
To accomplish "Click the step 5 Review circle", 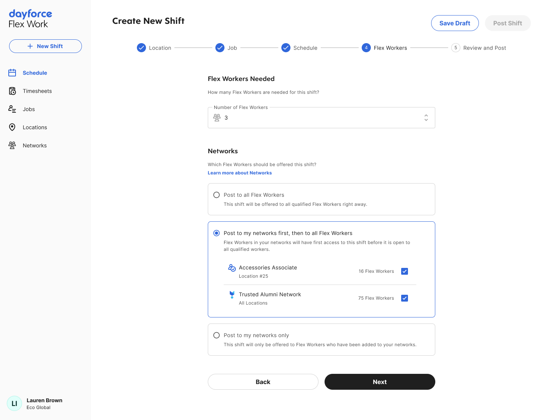I will (456, 48).
